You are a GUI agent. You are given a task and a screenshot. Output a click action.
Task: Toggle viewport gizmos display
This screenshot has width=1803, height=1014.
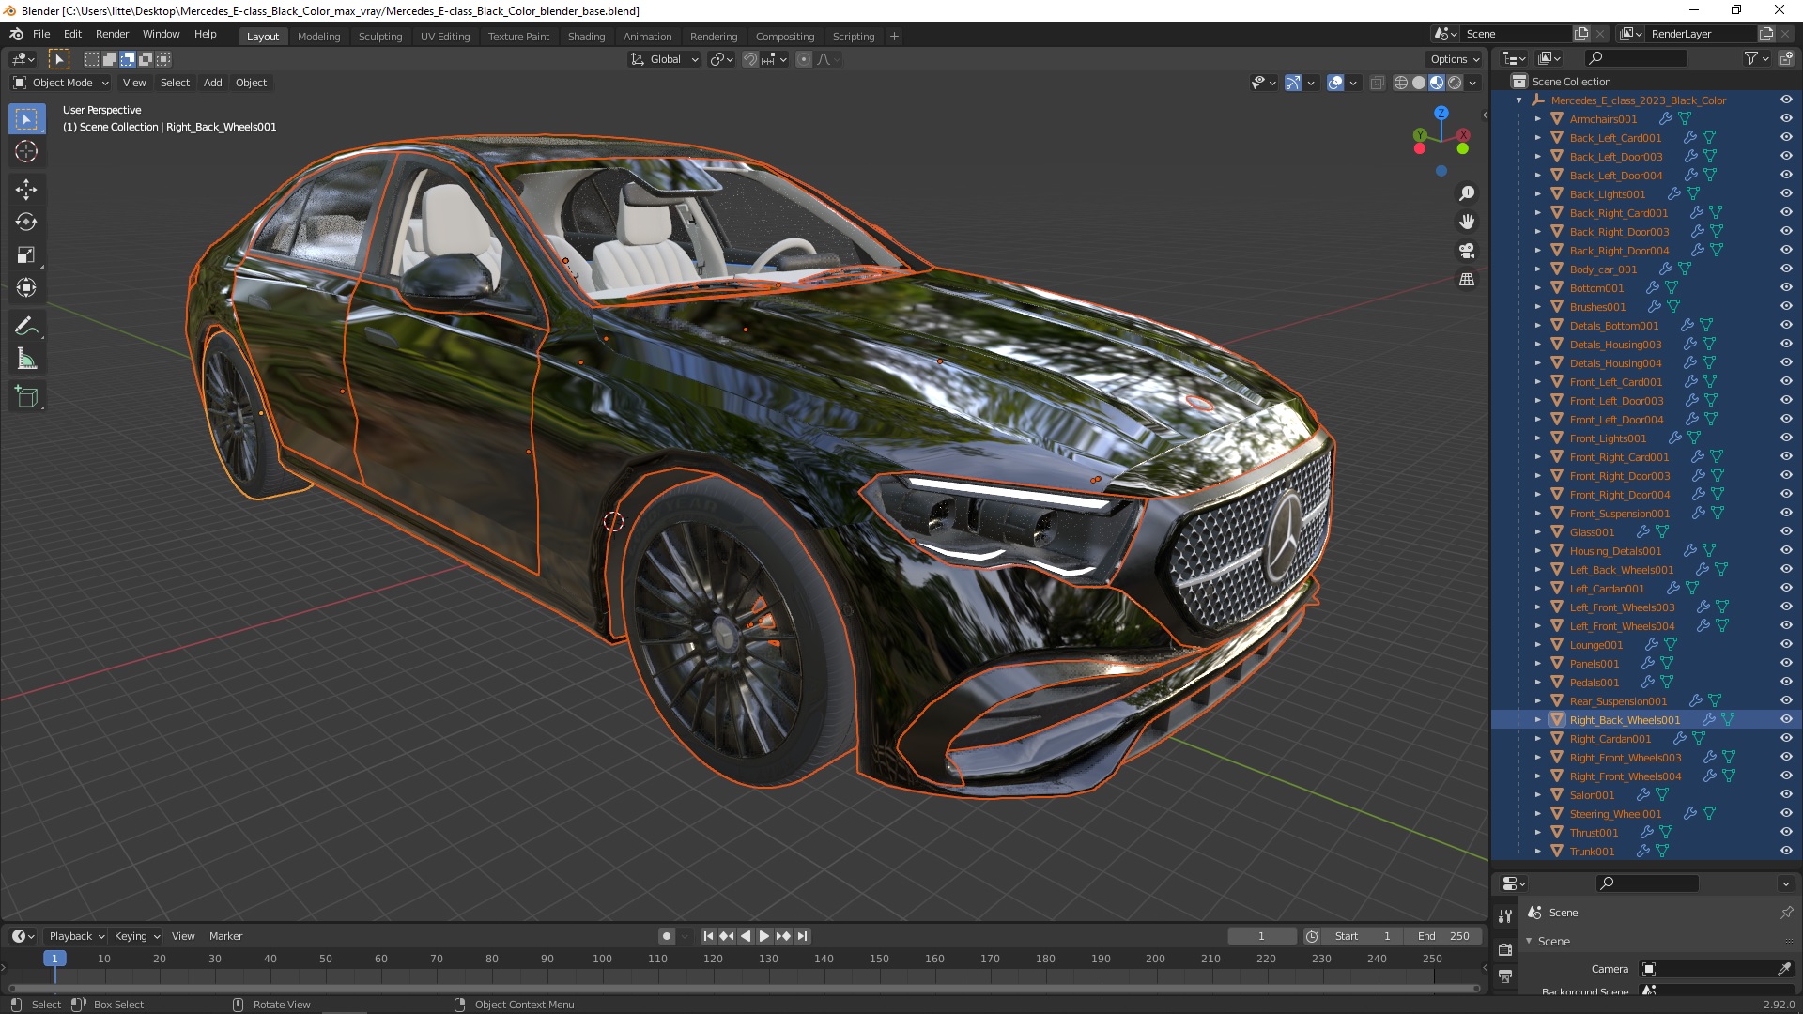click(x=1293, y=83)
